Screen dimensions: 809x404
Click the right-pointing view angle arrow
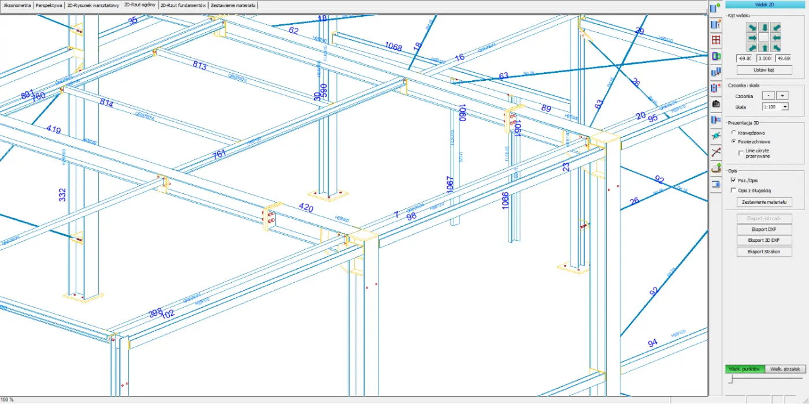coord(752,38)
